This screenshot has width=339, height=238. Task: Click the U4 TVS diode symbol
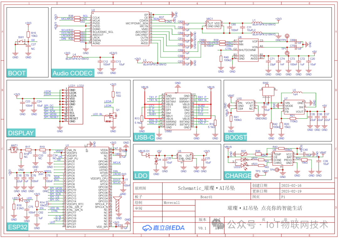tap(156, 161)
